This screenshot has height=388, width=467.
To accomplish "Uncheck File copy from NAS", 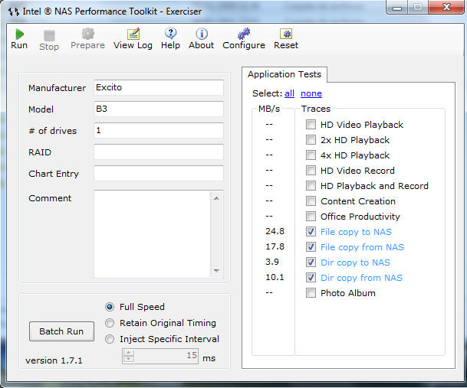I will [311, 246].
